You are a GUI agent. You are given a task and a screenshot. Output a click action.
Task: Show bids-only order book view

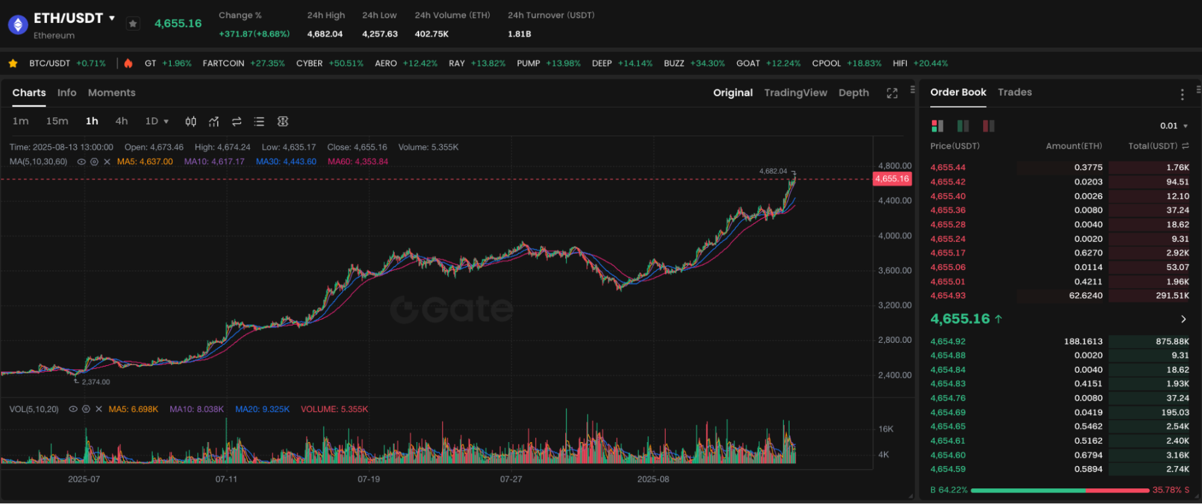[963, 126]
